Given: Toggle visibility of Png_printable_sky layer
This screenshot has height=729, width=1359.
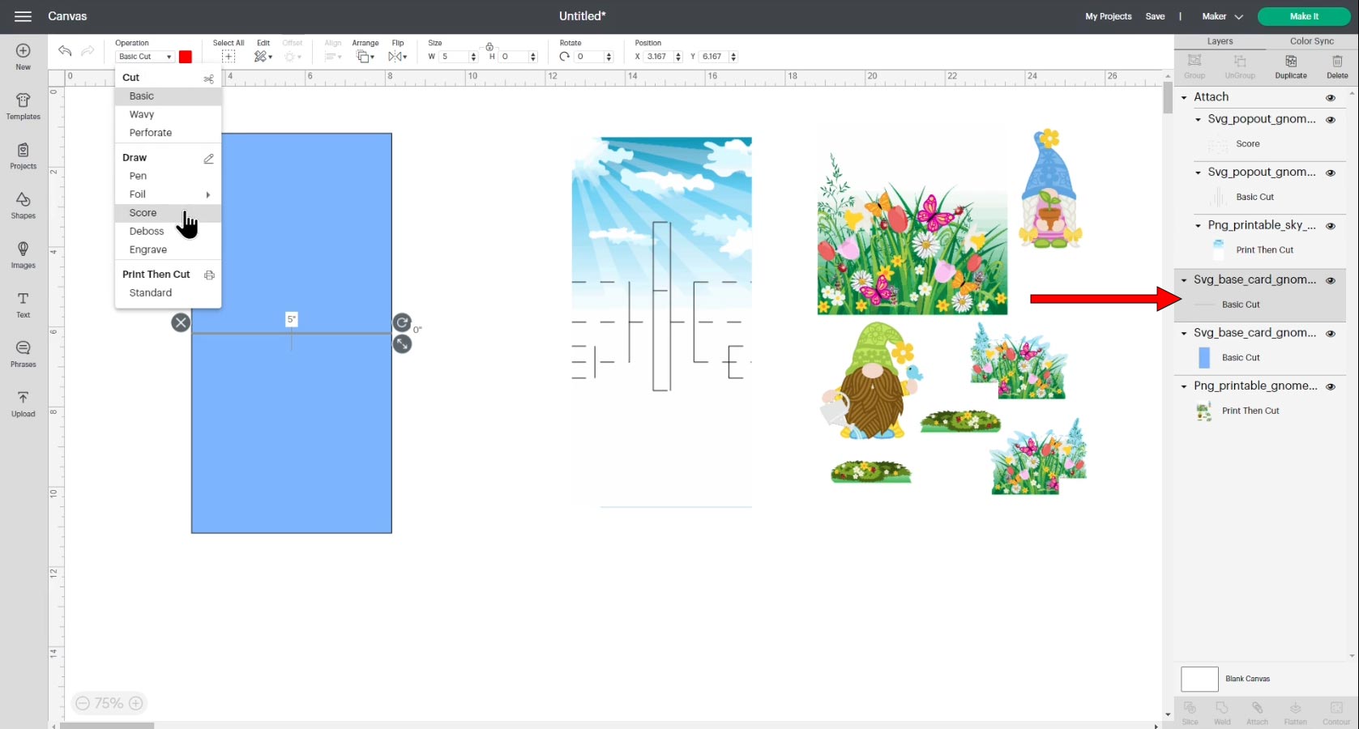Looking at the screenshot, I should point(1330,226).
